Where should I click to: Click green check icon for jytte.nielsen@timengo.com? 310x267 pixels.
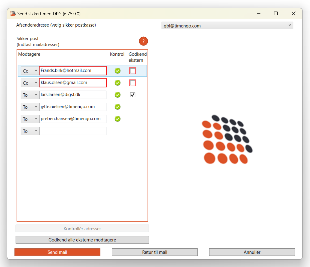(117, 107)
